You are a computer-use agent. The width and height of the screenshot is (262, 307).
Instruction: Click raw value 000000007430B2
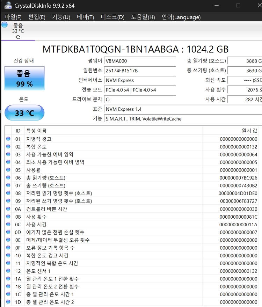[238, 185]
